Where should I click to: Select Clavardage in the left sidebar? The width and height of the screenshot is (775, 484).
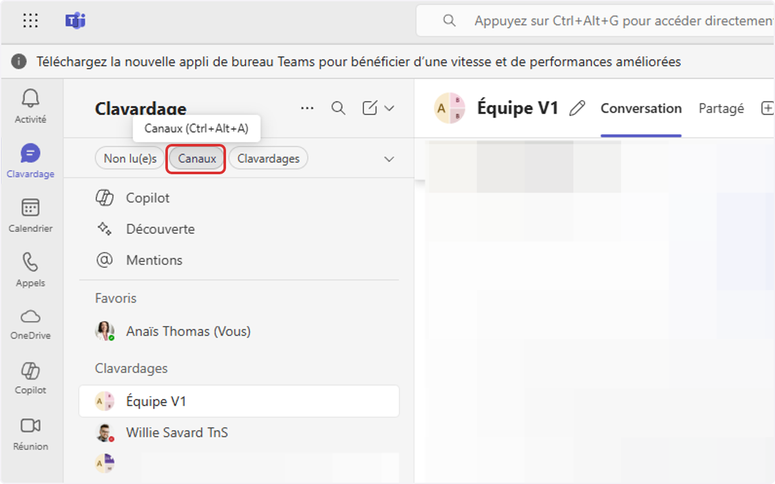point(30,161)
